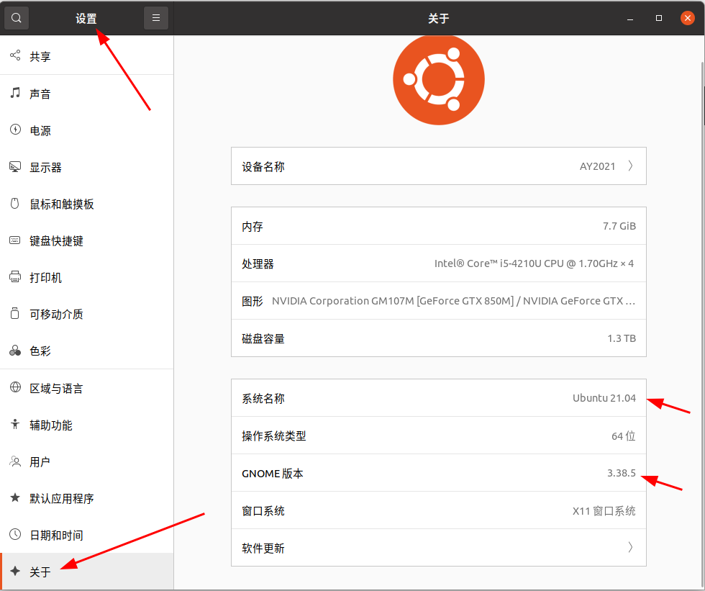This screenshot has height=591, width=705.
Task: Click the 图形 label
Action: 253,302
